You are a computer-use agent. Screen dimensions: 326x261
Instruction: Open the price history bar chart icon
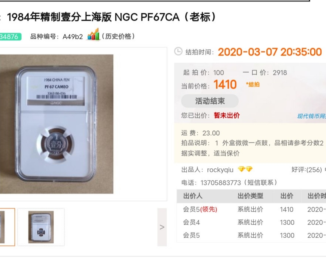[93, 34]
